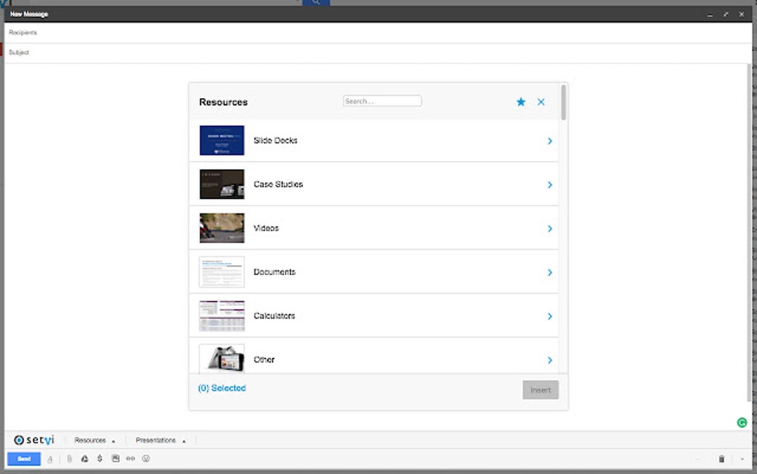Insert a hyperlink into the email
The height and width of the screenshot is (474, 757).
pyautogui.click(x=131, y=458)
